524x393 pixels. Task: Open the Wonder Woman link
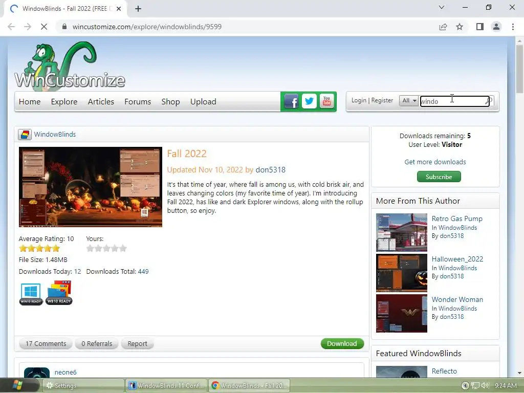[457, 299]
